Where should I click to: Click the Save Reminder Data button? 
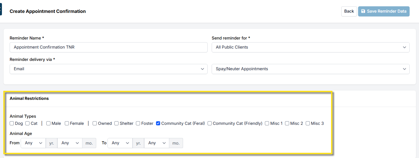pos(384,11)
